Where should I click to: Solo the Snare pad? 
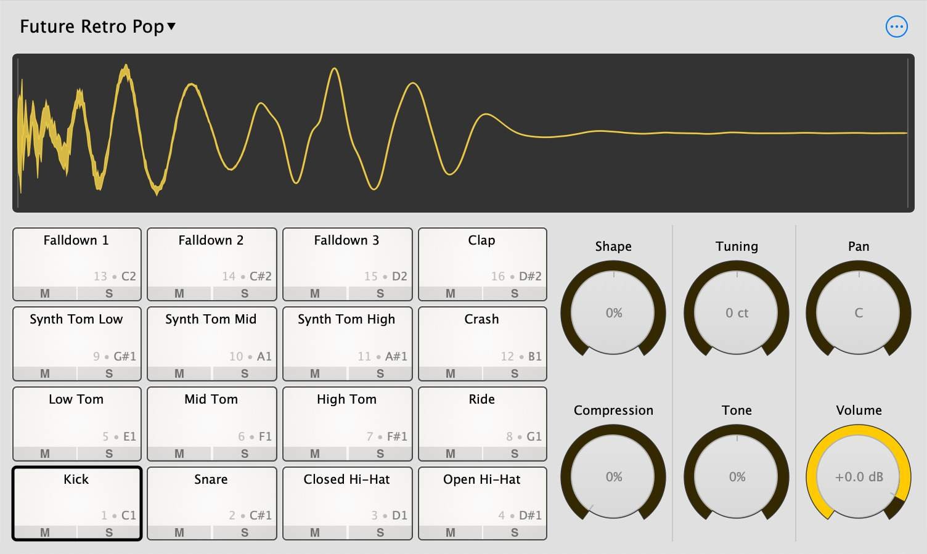coord(244,532)
